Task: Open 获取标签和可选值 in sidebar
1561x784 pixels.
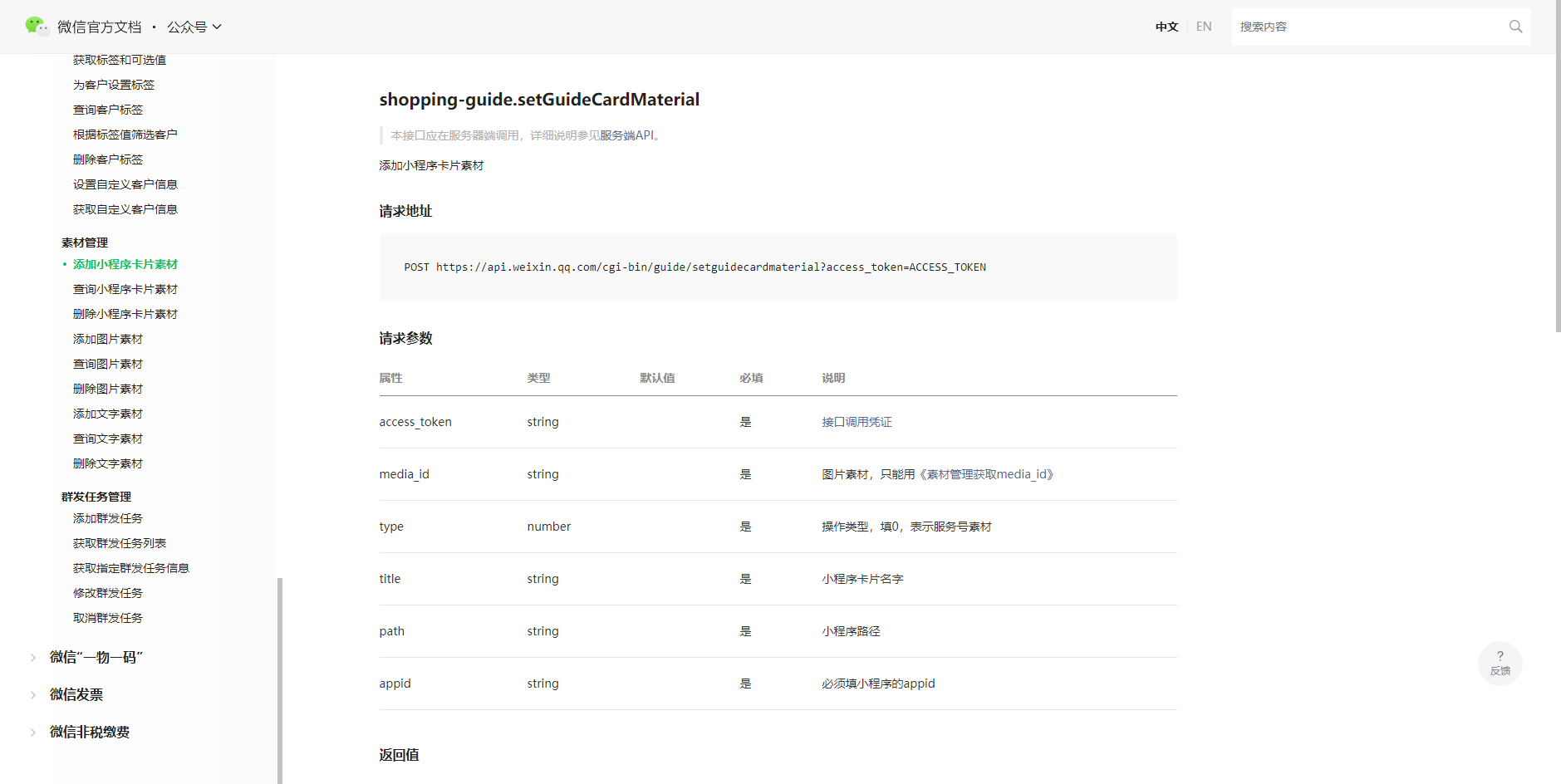Action: (x=120, y=60)
